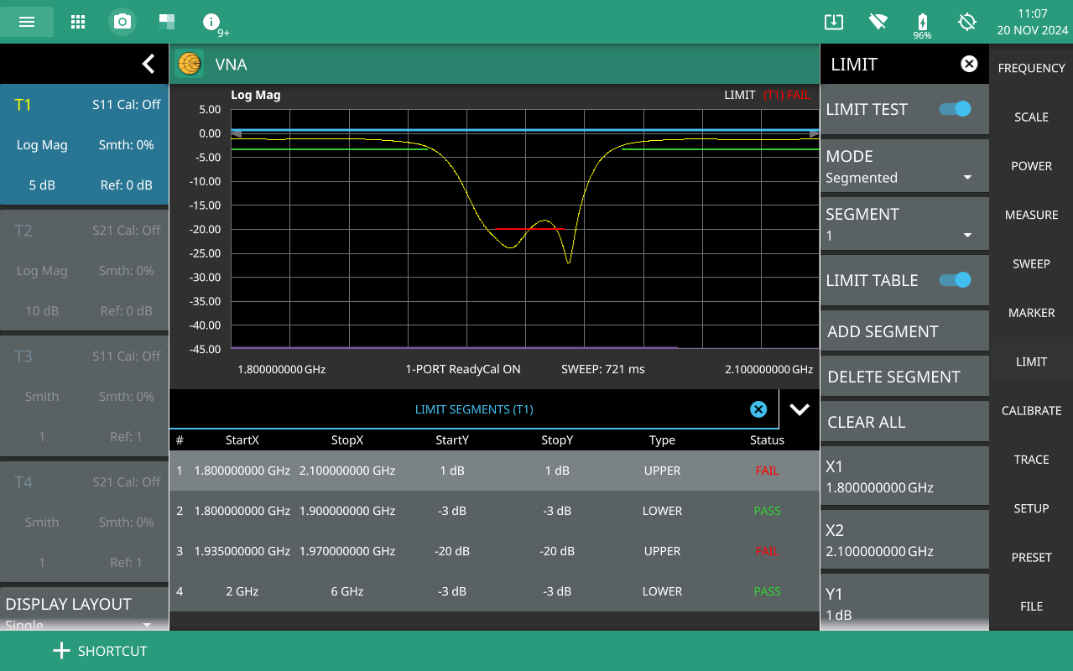Click the VNA Smith chart app icon
Screen dimensions: 1073x671
coord(190,64)
